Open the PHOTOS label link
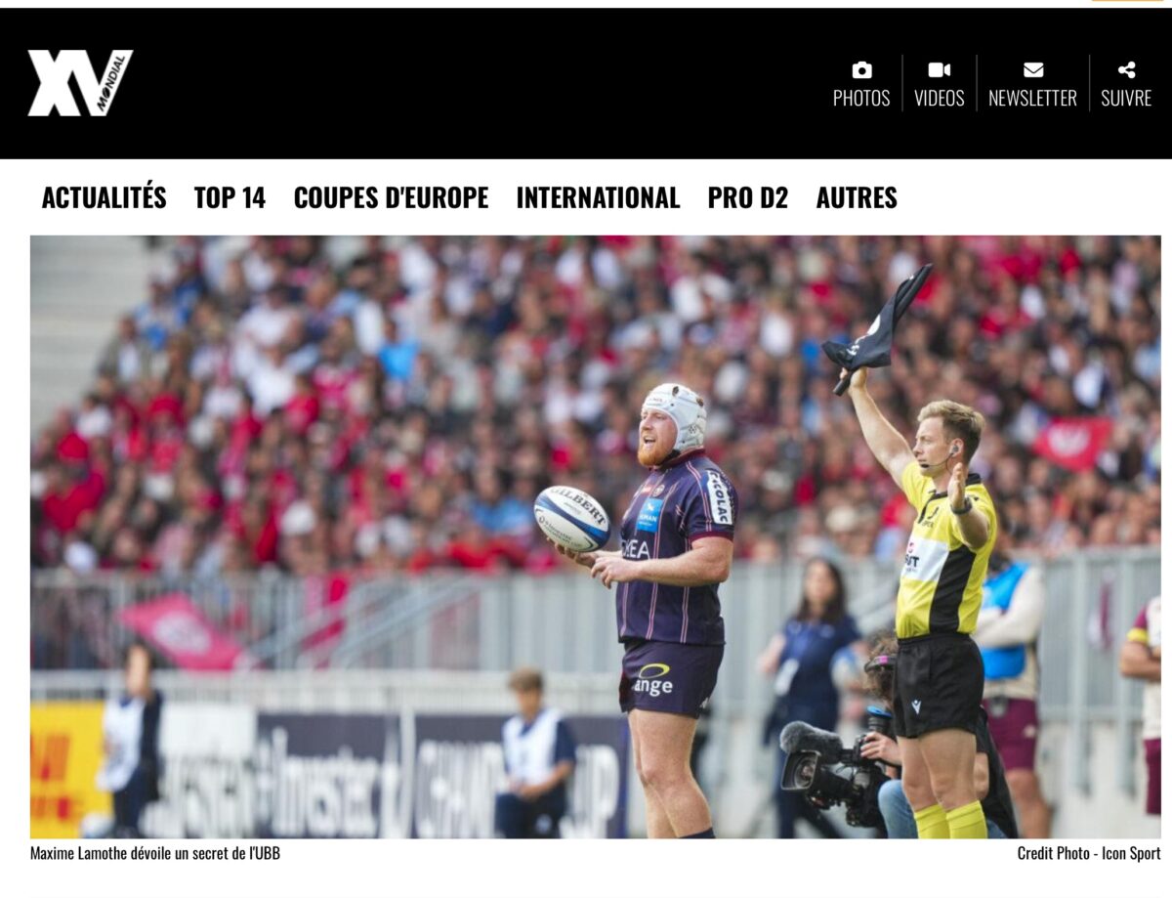Screen dimensions: 1172x898 [861, 99]
